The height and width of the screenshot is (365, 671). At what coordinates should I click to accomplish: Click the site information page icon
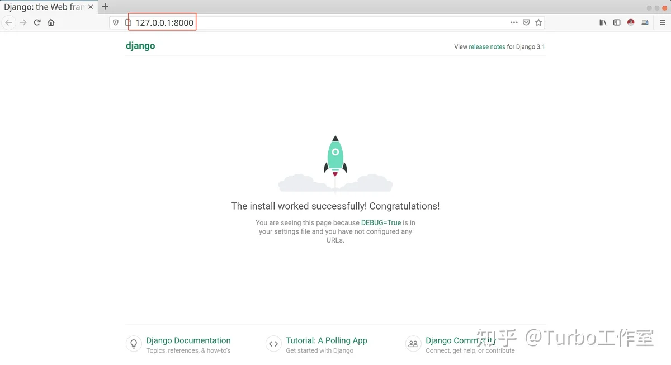(x=127, y=22)
